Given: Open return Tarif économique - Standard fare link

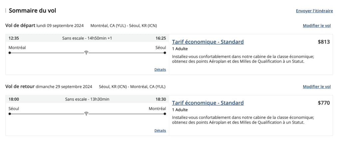Looking at the screenshot, I should point(208,103).
